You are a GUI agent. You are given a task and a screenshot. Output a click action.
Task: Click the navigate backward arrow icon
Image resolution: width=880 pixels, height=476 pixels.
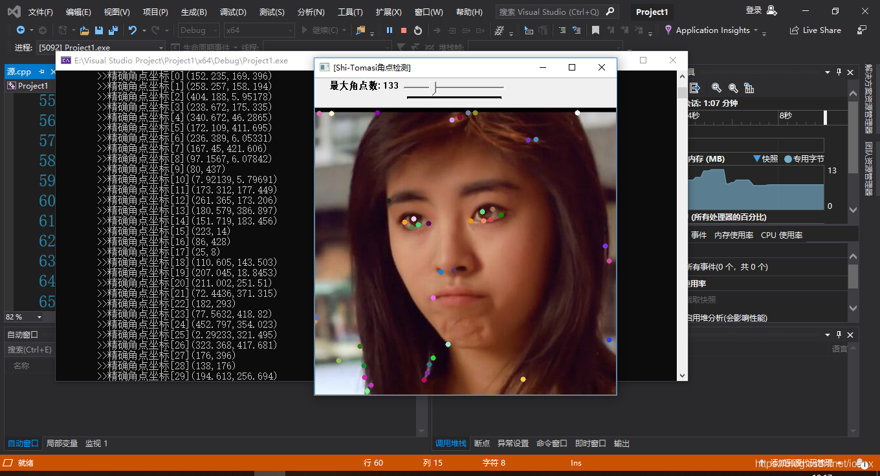tap(21, 30)
